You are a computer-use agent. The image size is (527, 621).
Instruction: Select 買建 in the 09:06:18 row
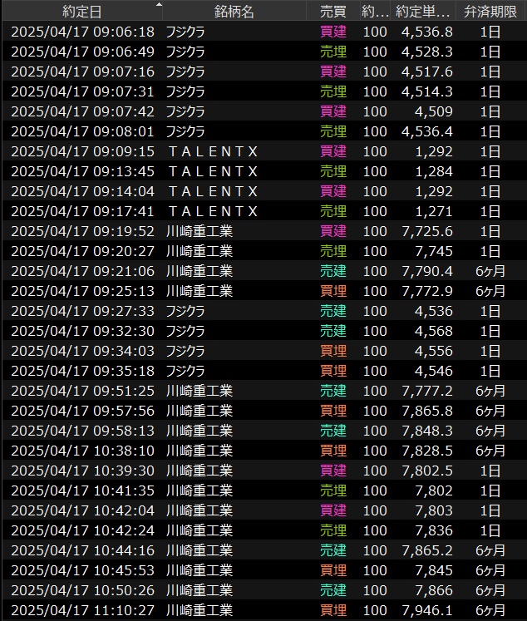point(333,32)
